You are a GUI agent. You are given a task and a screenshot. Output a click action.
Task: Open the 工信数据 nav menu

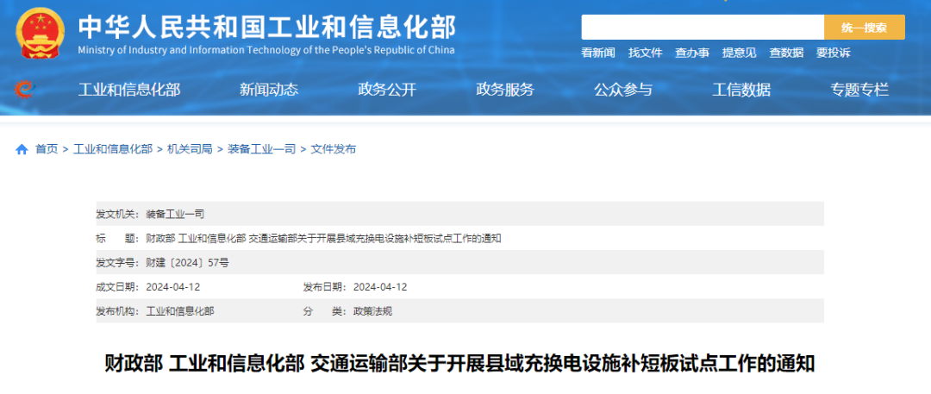(741, 90)
